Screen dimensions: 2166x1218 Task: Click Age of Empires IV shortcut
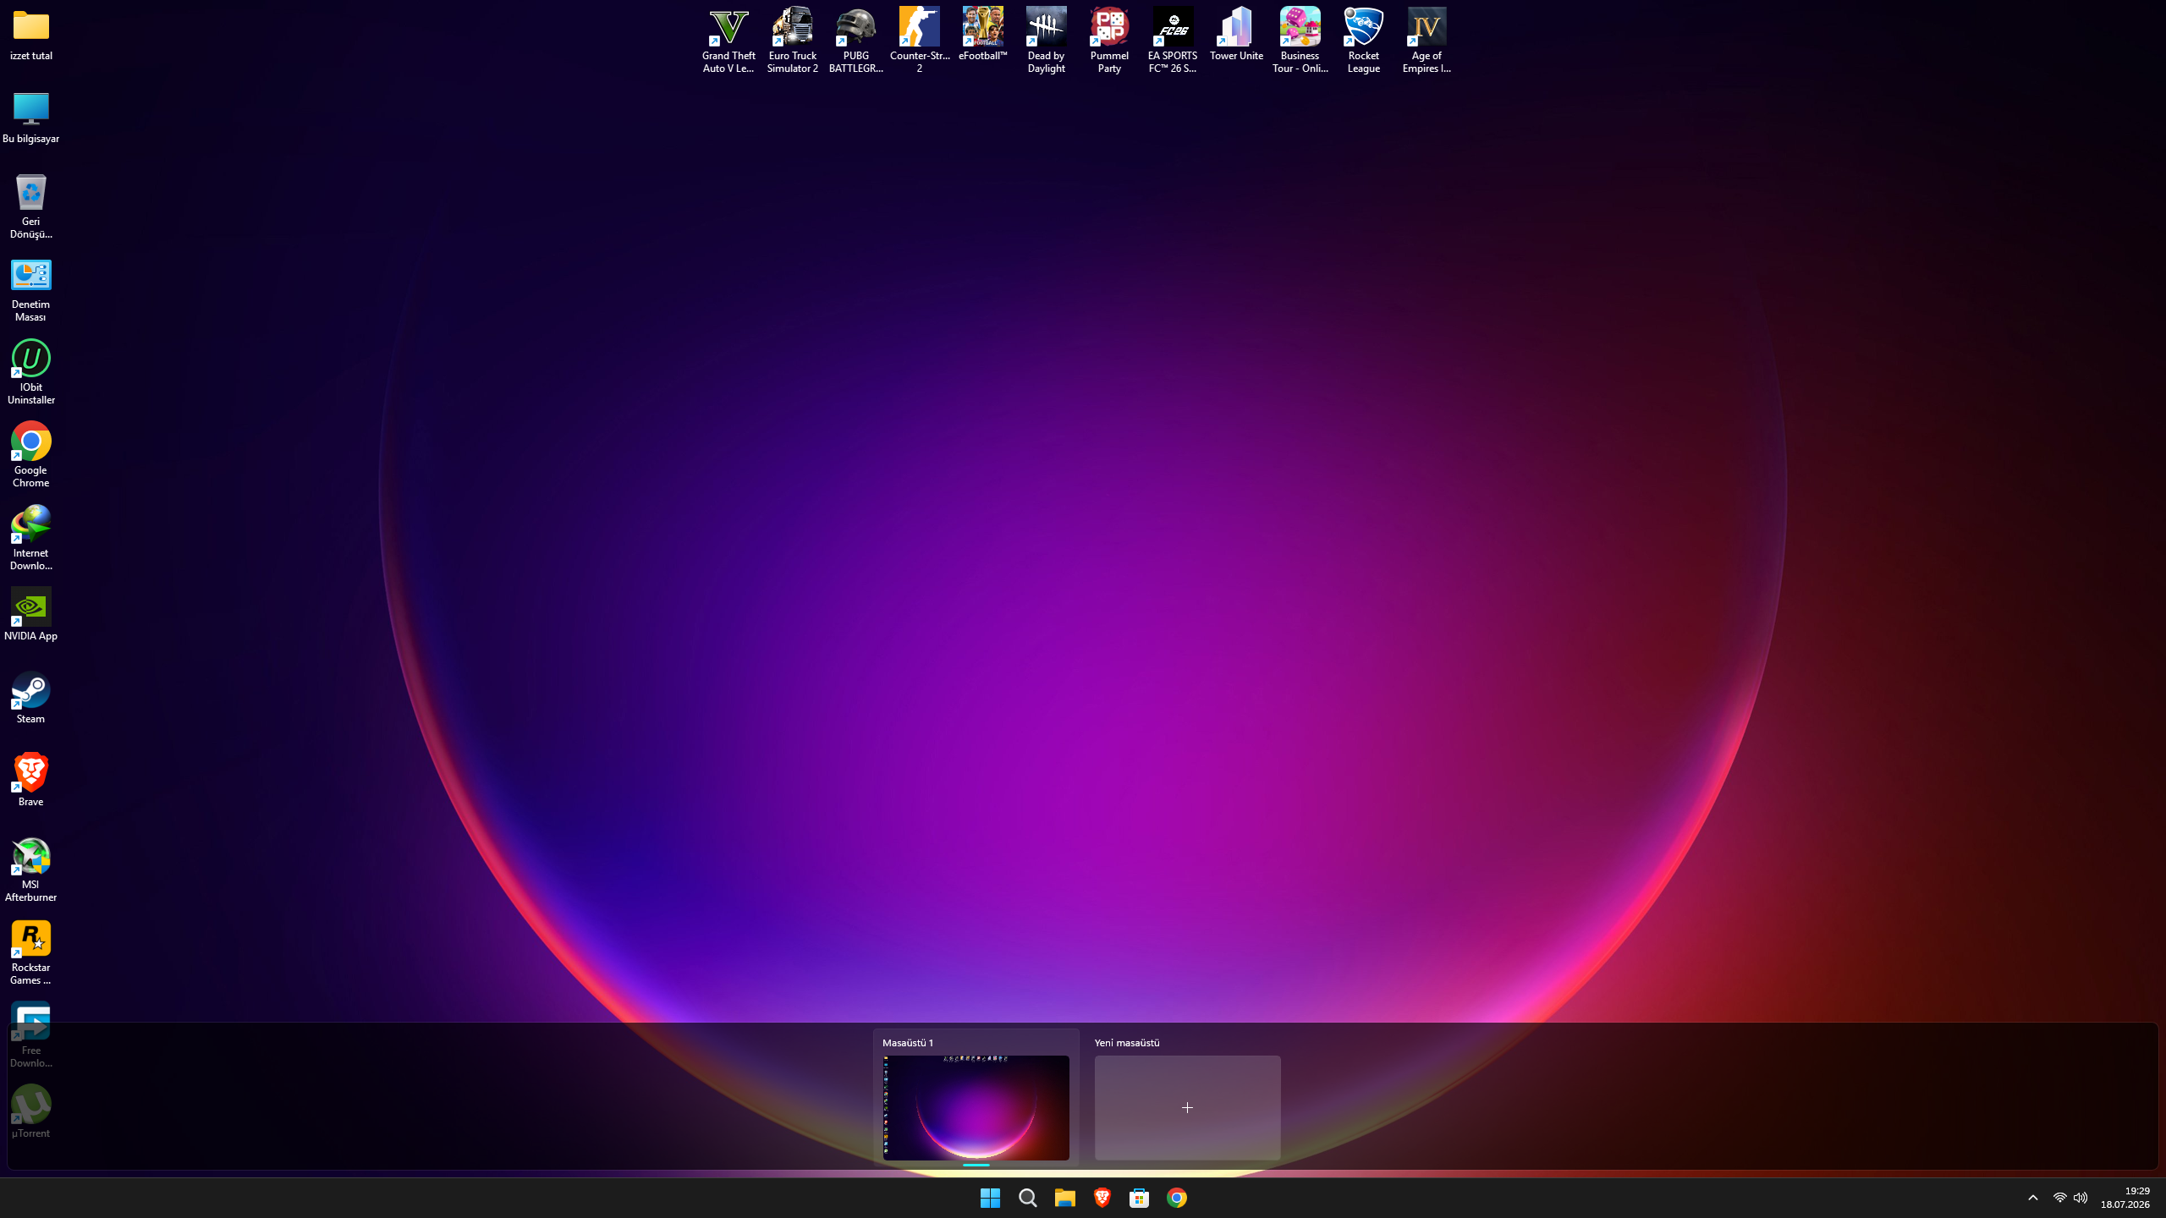(1427, 41)
